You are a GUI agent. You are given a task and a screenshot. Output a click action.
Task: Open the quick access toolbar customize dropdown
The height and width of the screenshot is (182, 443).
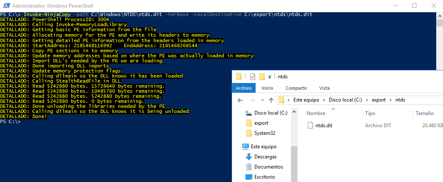coord(270,77)
